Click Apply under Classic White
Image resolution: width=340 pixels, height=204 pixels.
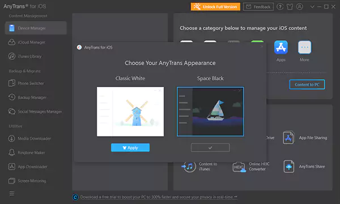130,147
